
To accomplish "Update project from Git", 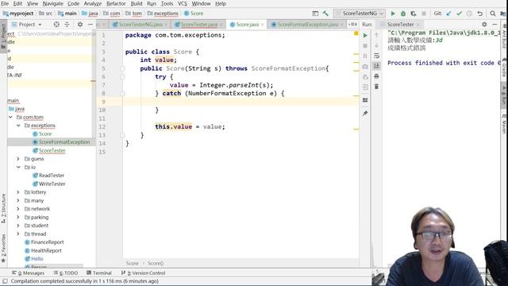I will pyautogui.click(x=448, y=14).
